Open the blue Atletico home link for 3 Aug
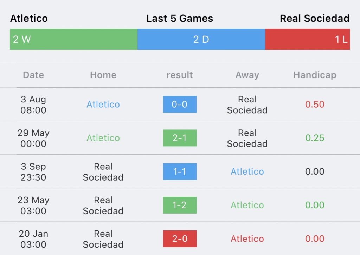The image size is (360, 255). pyautogui.click(x=103, y=104)
